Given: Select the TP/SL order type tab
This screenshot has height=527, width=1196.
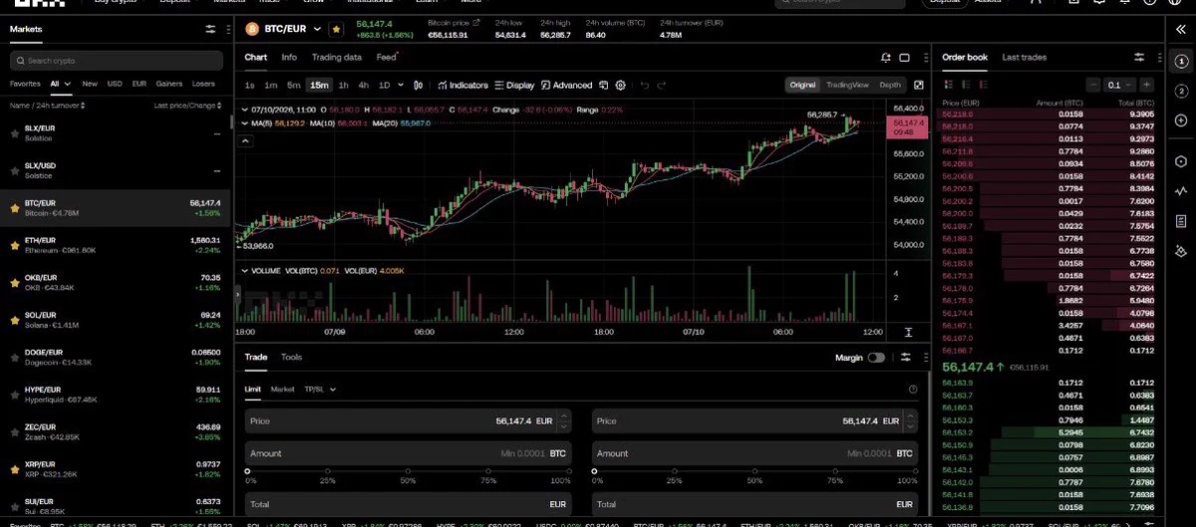Looking at the screenshot, I should click(x=316, y=390).
